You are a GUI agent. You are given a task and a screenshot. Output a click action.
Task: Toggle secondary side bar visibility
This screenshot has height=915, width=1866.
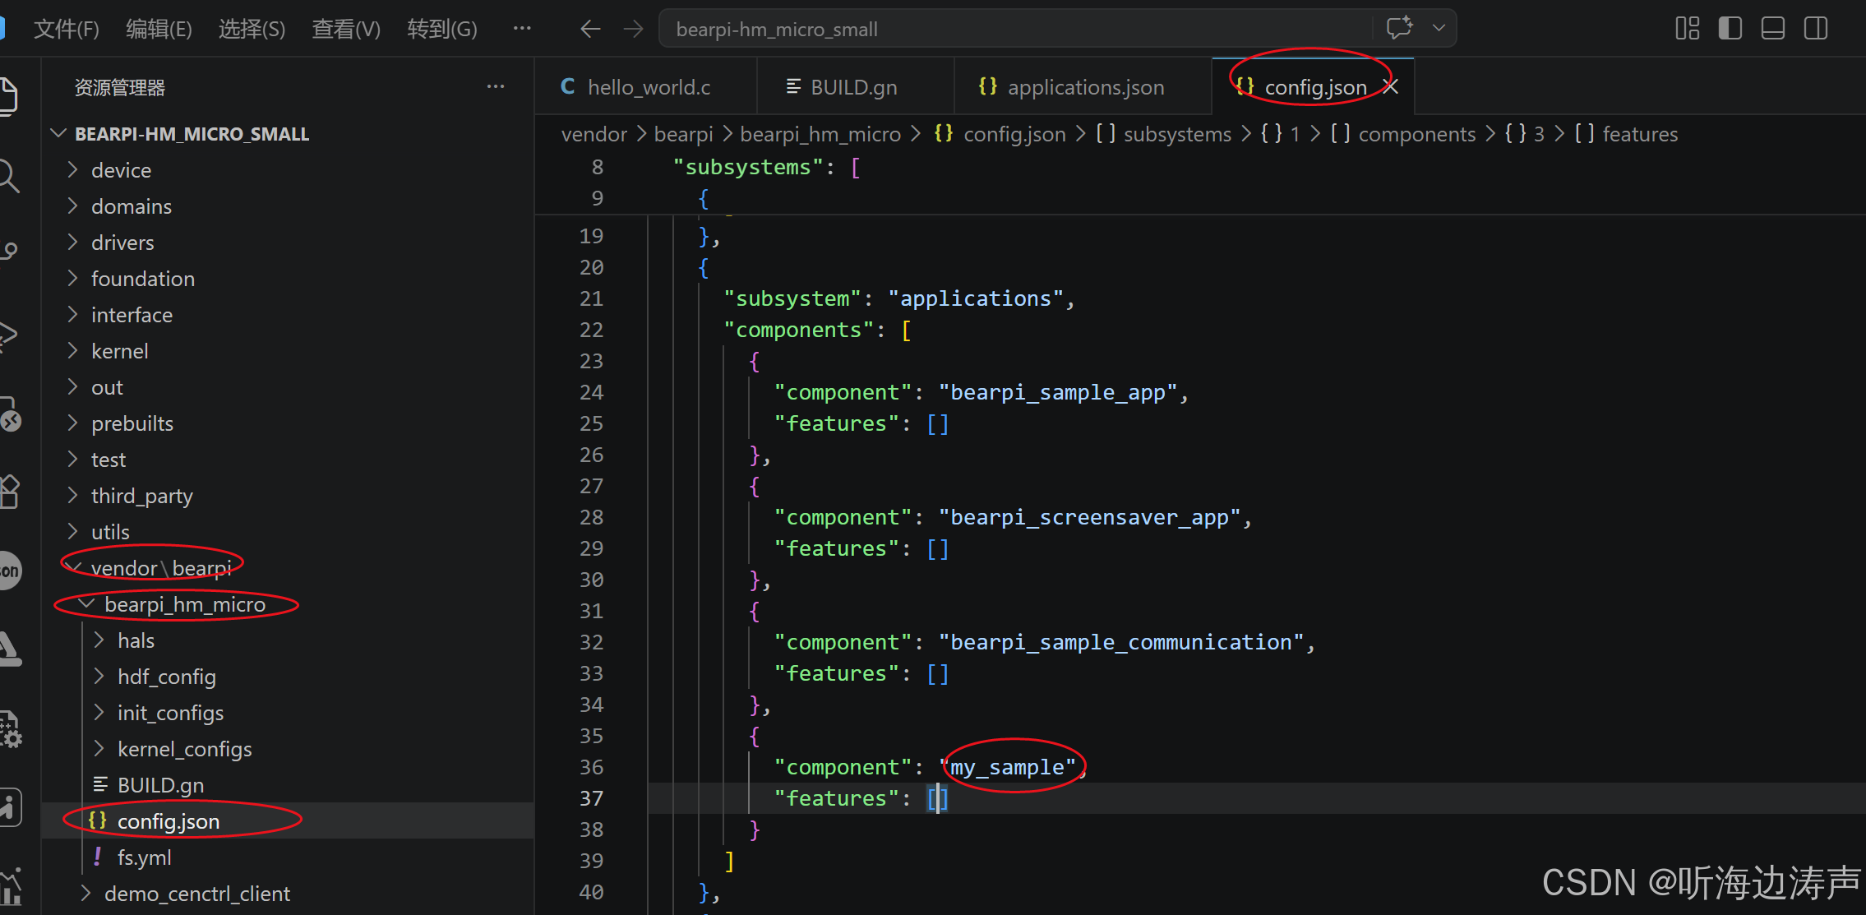point(1816,29)
